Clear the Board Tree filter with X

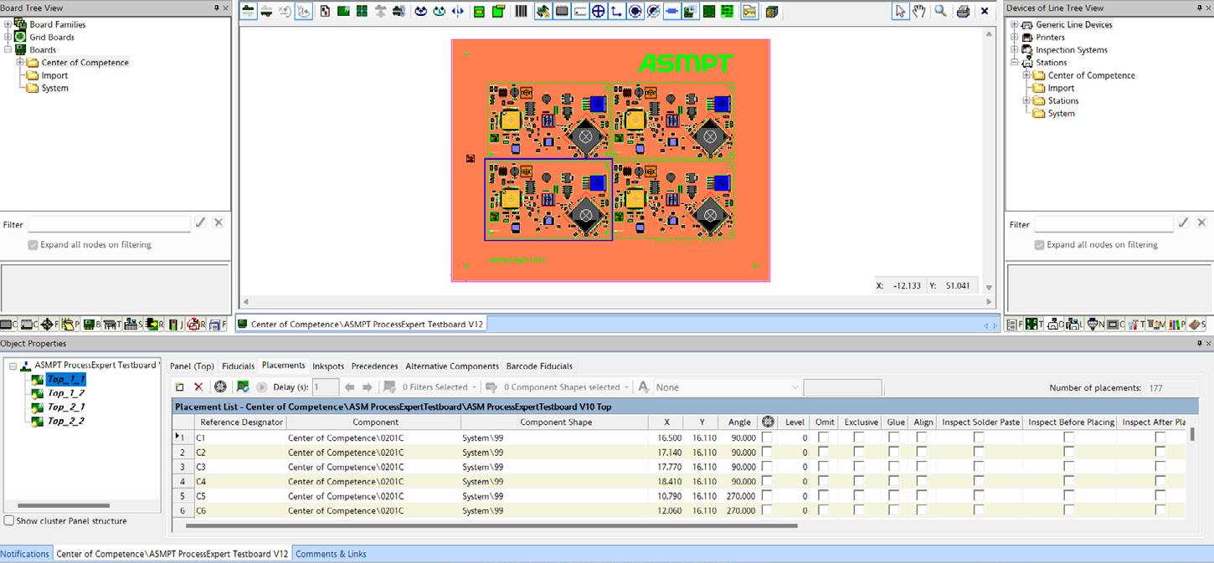tap(219, 223)
